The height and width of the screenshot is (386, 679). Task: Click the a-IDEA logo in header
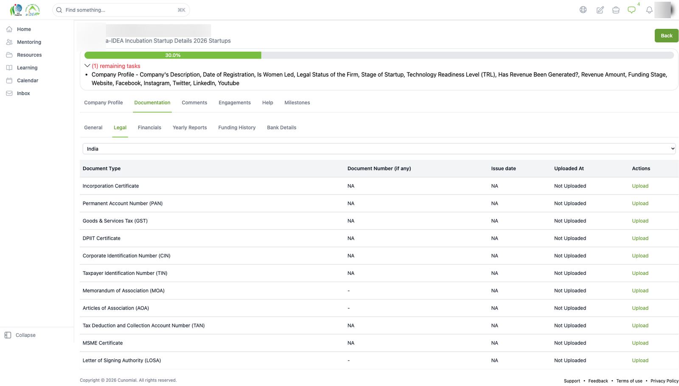(x=33, y=10)
